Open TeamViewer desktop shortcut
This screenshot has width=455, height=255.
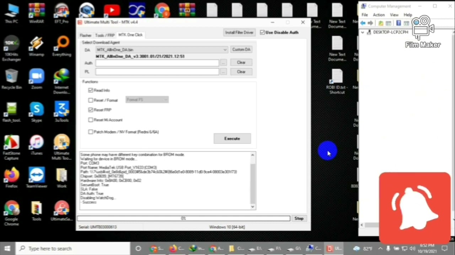[37, 178]
